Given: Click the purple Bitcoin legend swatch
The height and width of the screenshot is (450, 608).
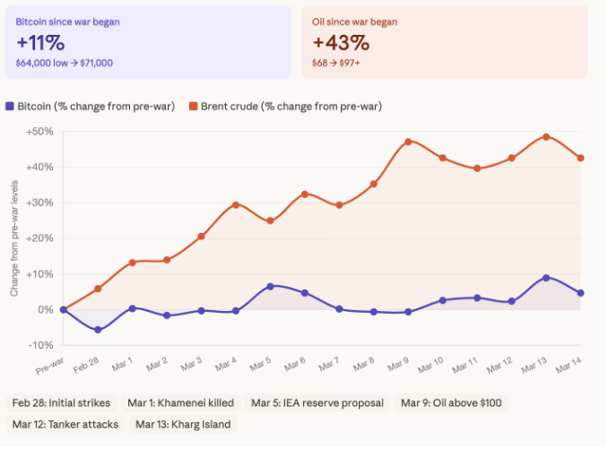Looking at the screenshot, I should tap(10, 107).
